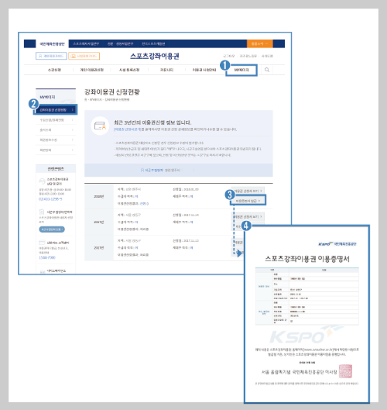This screenshot has height=410, width=387.
Task: Click the blue pill button in the sidebar
Action: tap(52, 229)
